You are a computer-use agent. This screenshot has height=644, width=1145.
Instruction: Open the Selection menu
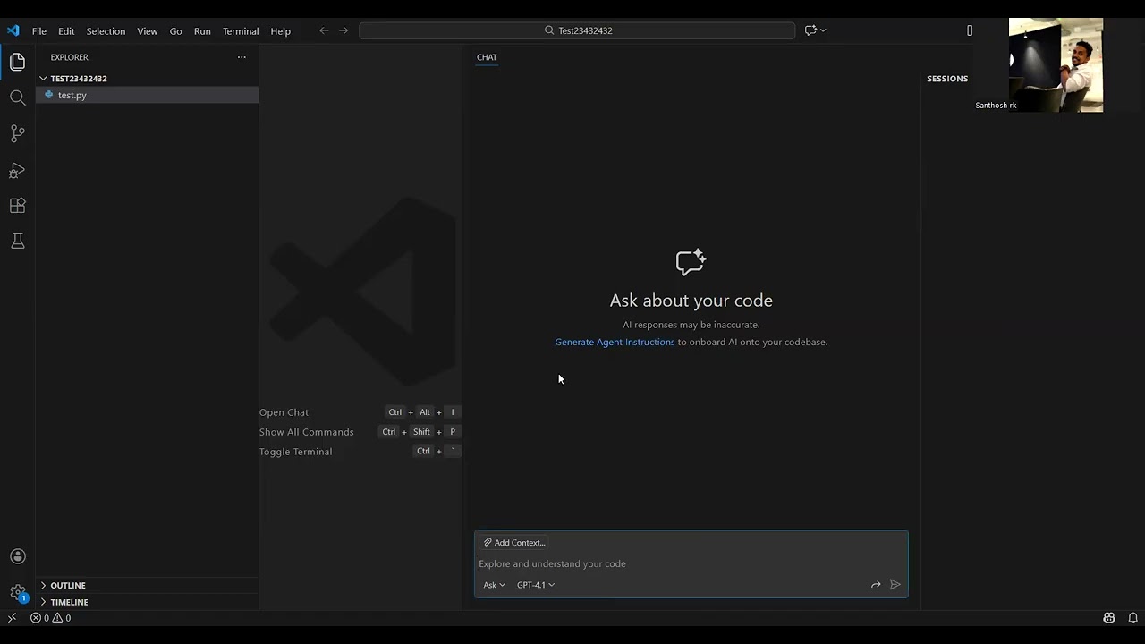click(x=106, y=31)
